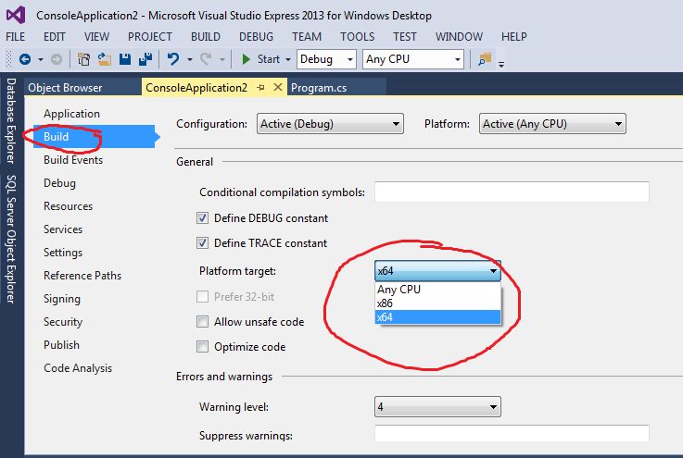Enable Allow unsafe code checkbox
The height and width of the screenshot is (458, 683).
point(203,322)
